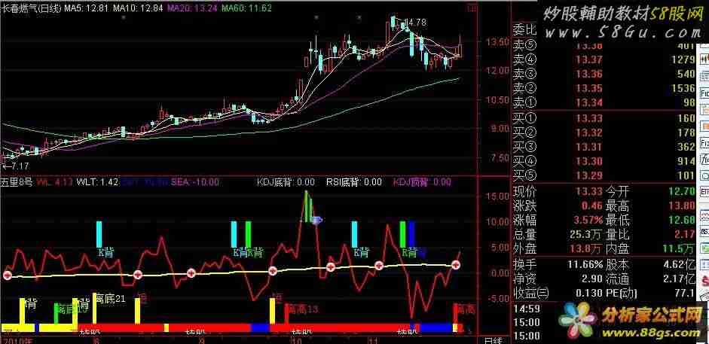Select the 买⑤ order row label
The image size is (709, 344).
click(x=524, y=175)
